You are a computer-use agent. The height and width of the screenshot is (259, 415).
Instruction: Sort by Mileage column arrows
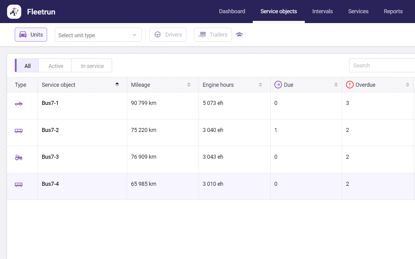click(189, 85)
